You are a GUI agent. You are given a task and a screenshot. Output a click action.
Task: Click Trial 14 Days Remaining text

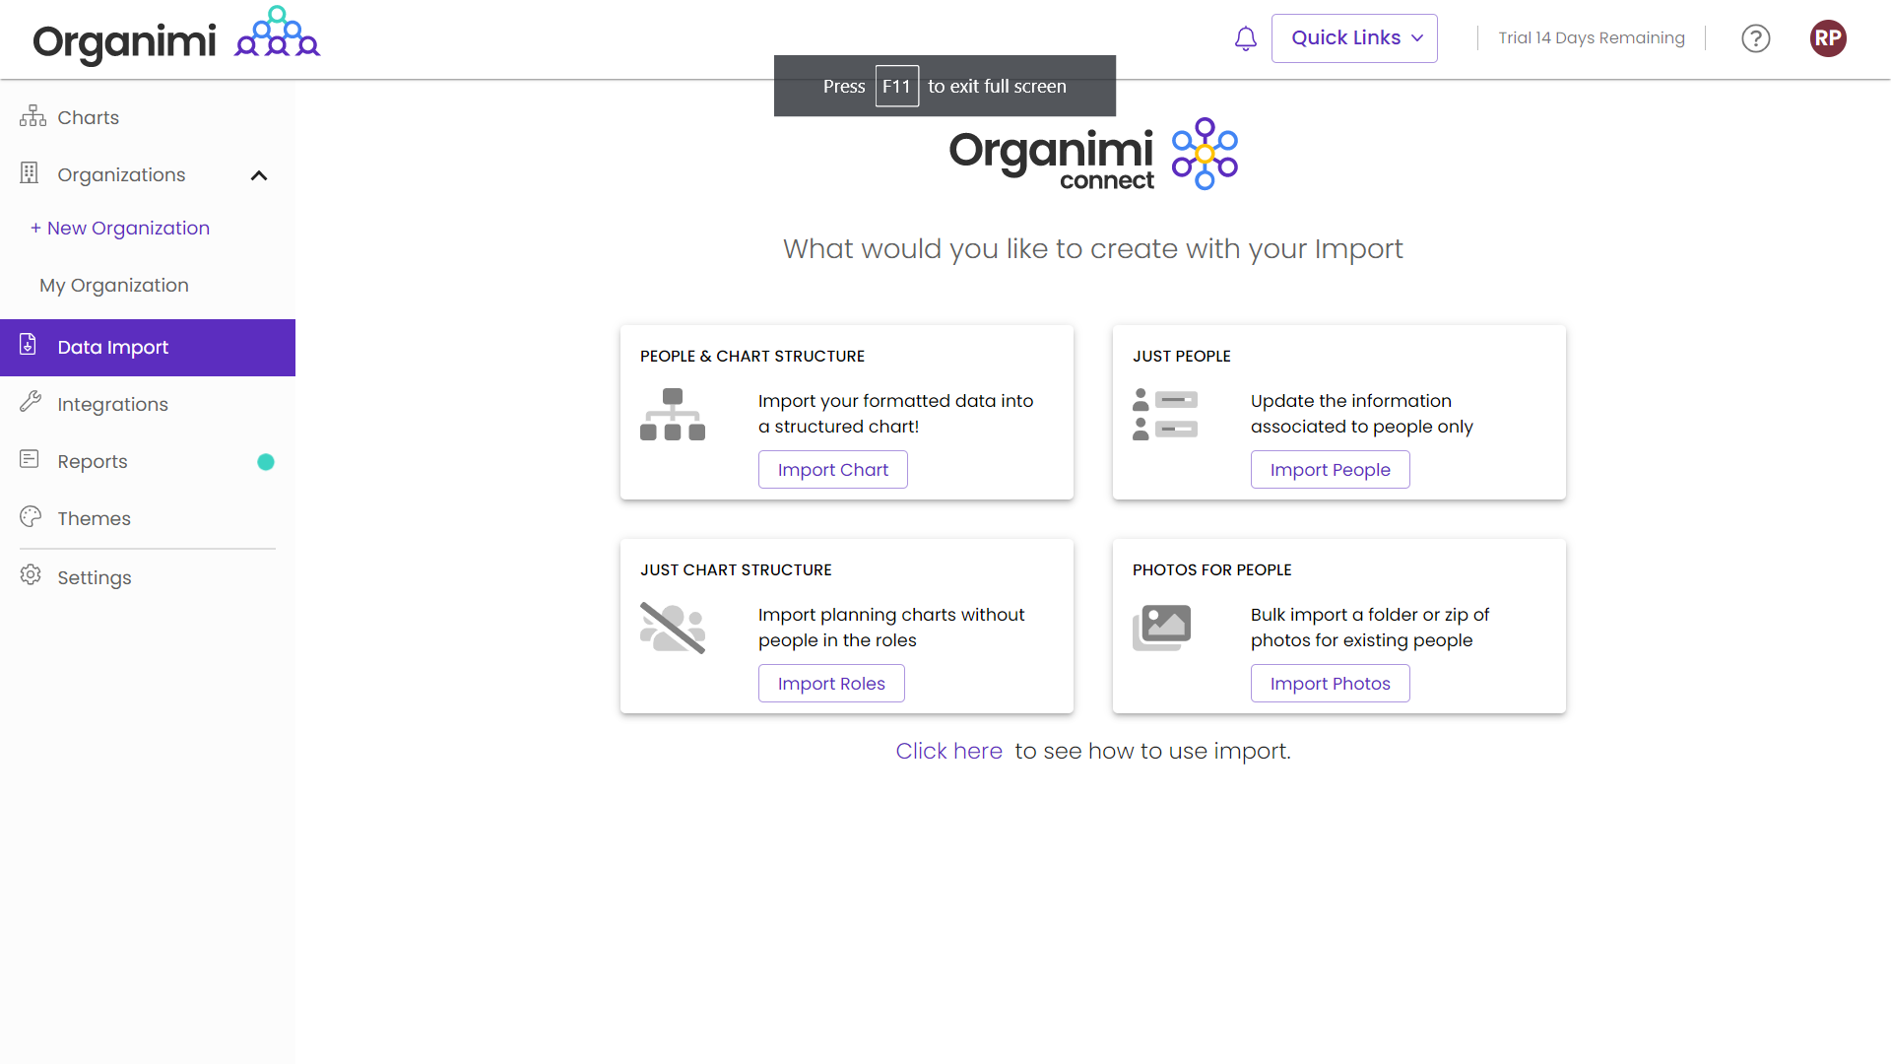[x=1592, y=38]
